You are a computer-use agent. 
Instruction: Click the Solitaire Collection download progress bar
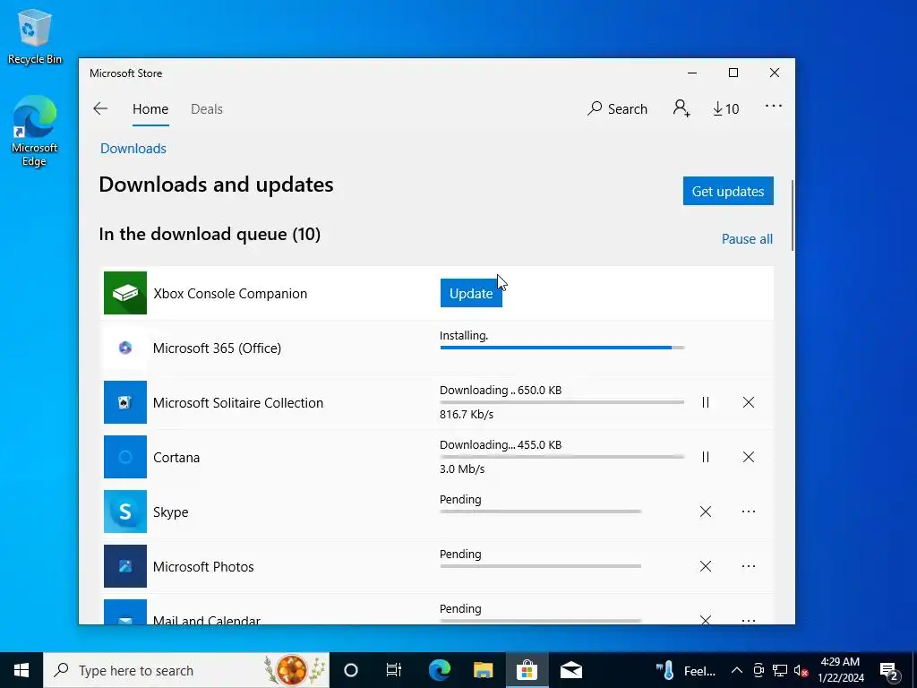click(562, 402)
